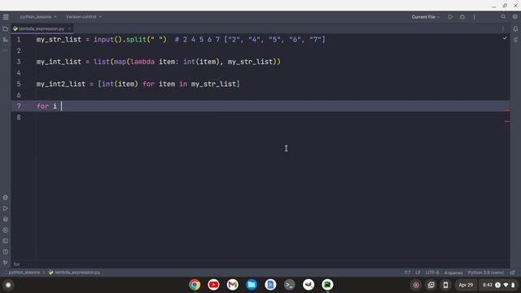Open the ChromeOS launcher button

point(8,285)
